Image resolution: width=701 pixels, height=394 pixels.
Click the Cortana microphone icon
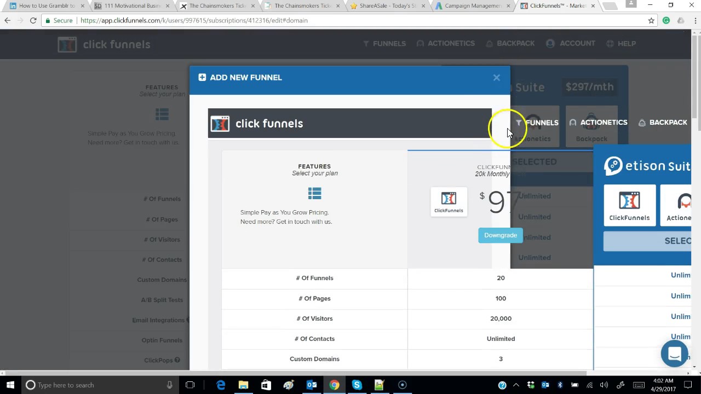170,385
